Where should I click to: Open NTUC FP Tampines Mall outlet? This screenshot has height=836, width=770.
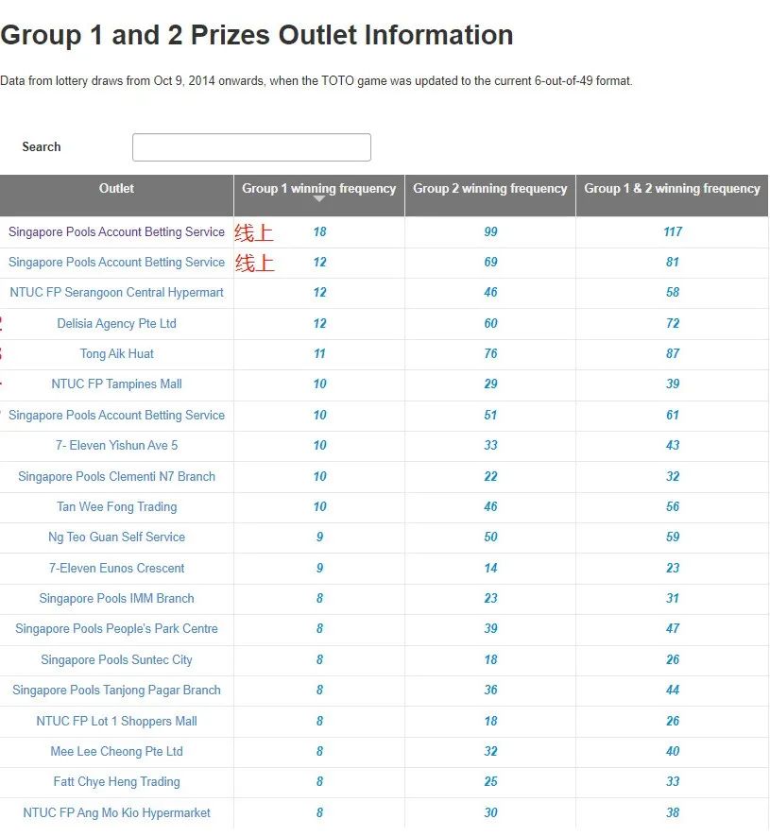(116, 384)
